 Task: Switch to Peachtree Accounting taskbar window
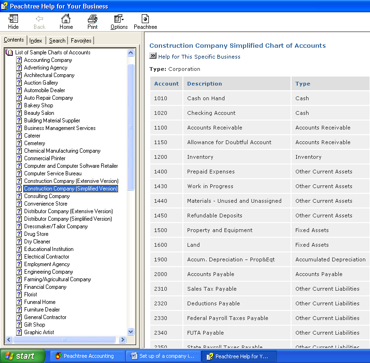click(87, 356)
